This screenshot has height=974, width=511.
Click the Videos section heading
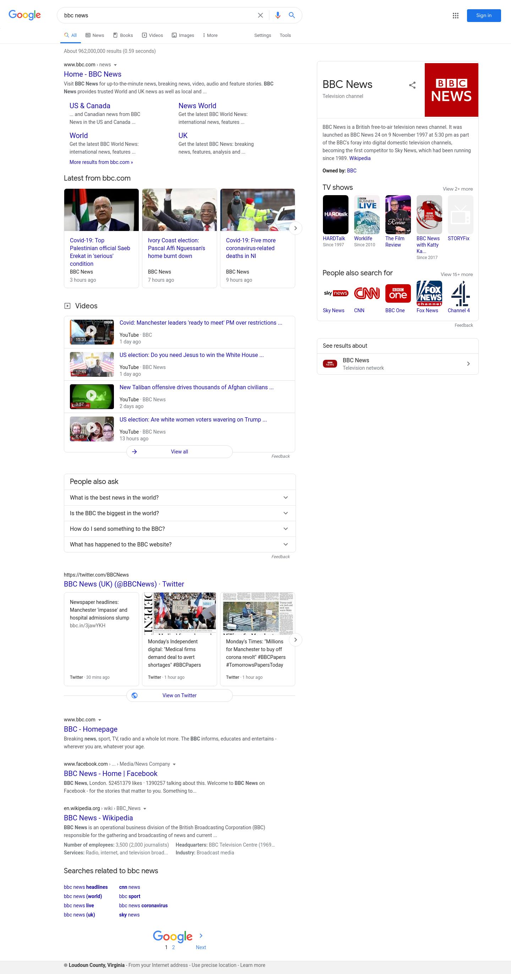(86, 306)
